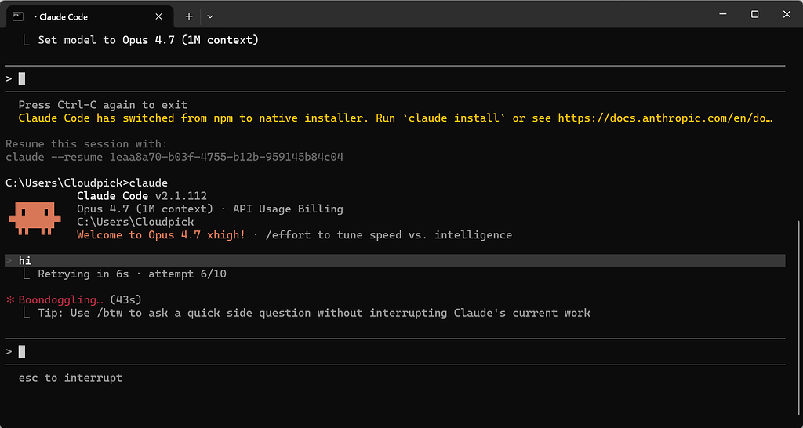Close the Claude Code tab

click(158, 16)
